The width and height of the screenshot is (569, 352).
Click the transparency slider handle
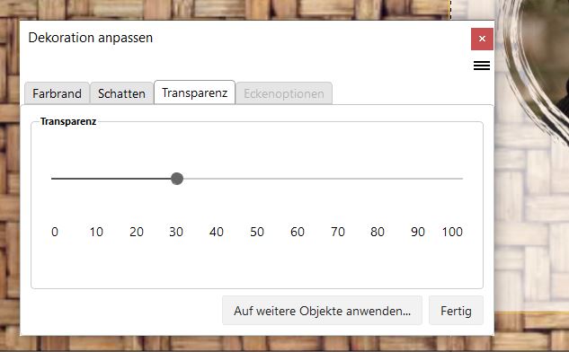(x=177, y=179)
